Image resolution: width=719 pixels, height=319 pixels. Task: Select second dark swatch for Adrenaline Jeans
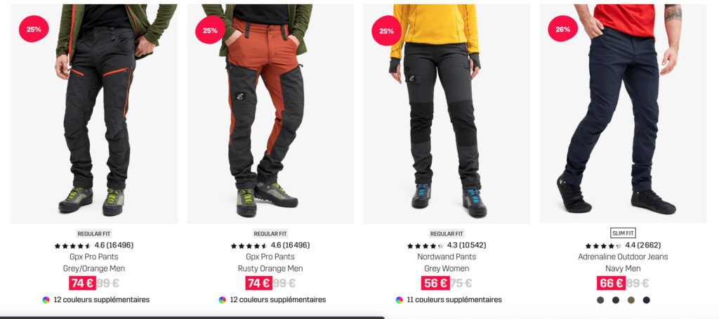click(x=616, y=300)
